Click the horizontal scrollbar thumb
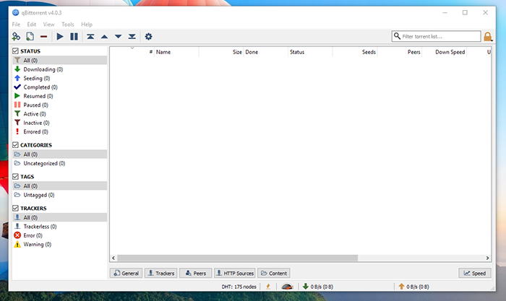 [238, 258]
